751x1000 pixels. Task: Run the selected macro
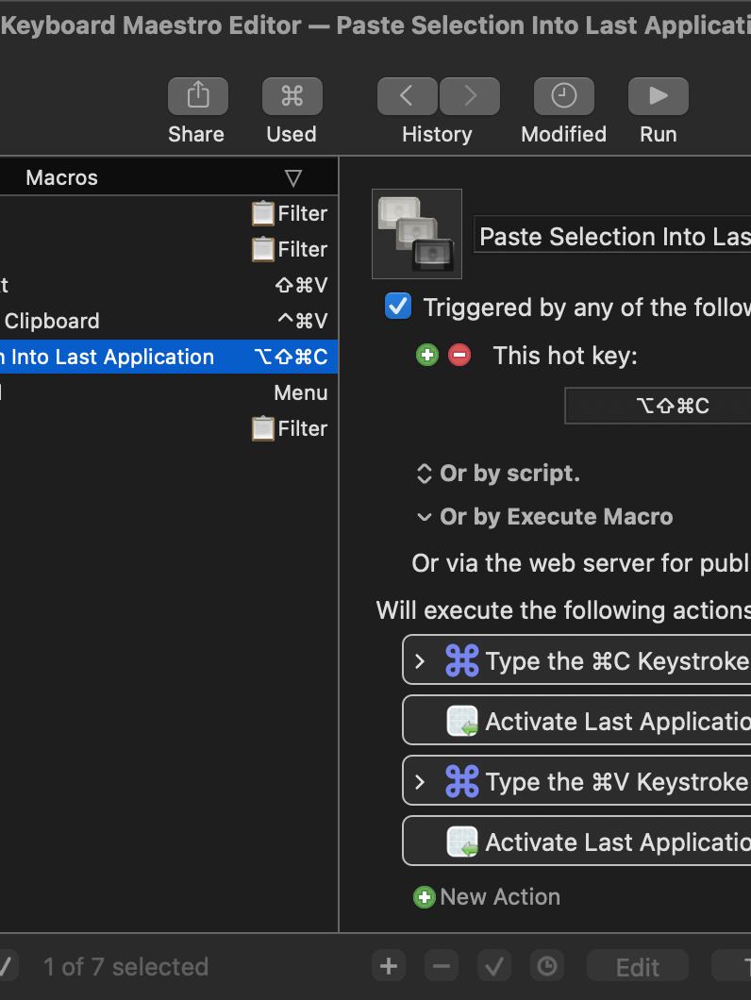[x=659, y=96]
